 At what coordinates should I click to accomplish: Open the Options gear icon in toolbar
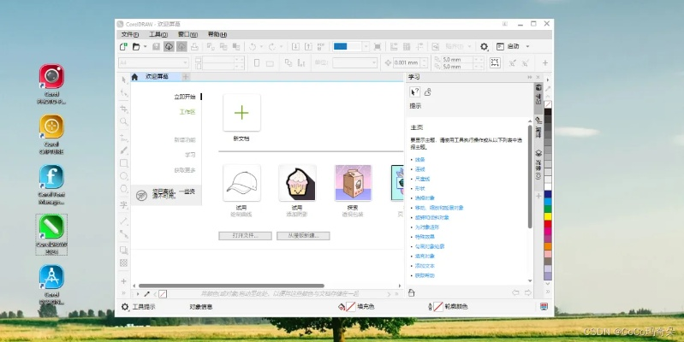(484, 46)
